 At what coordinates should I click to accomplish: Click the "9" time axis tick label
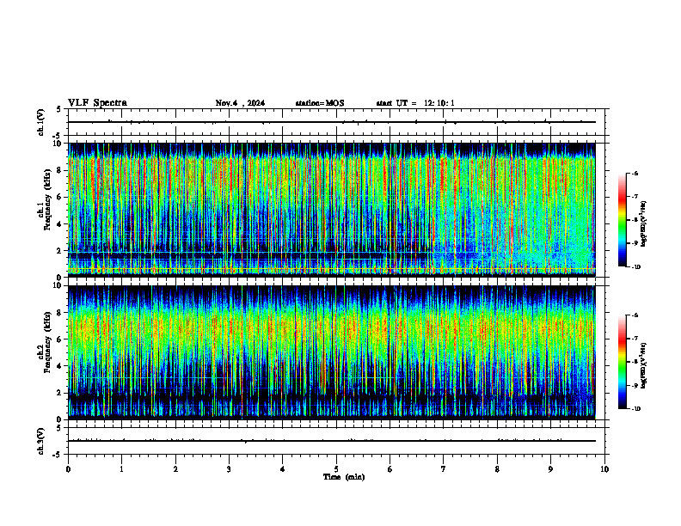[550, 469]
